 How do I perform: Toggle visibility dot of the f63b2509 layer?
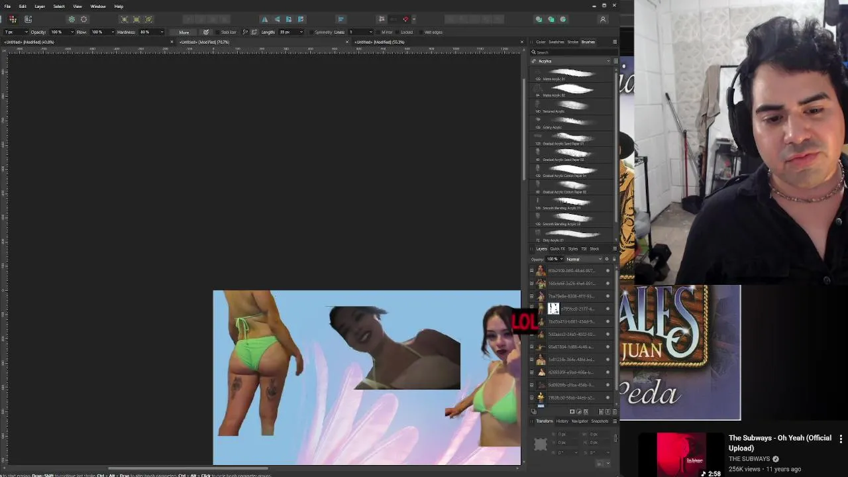608,271
